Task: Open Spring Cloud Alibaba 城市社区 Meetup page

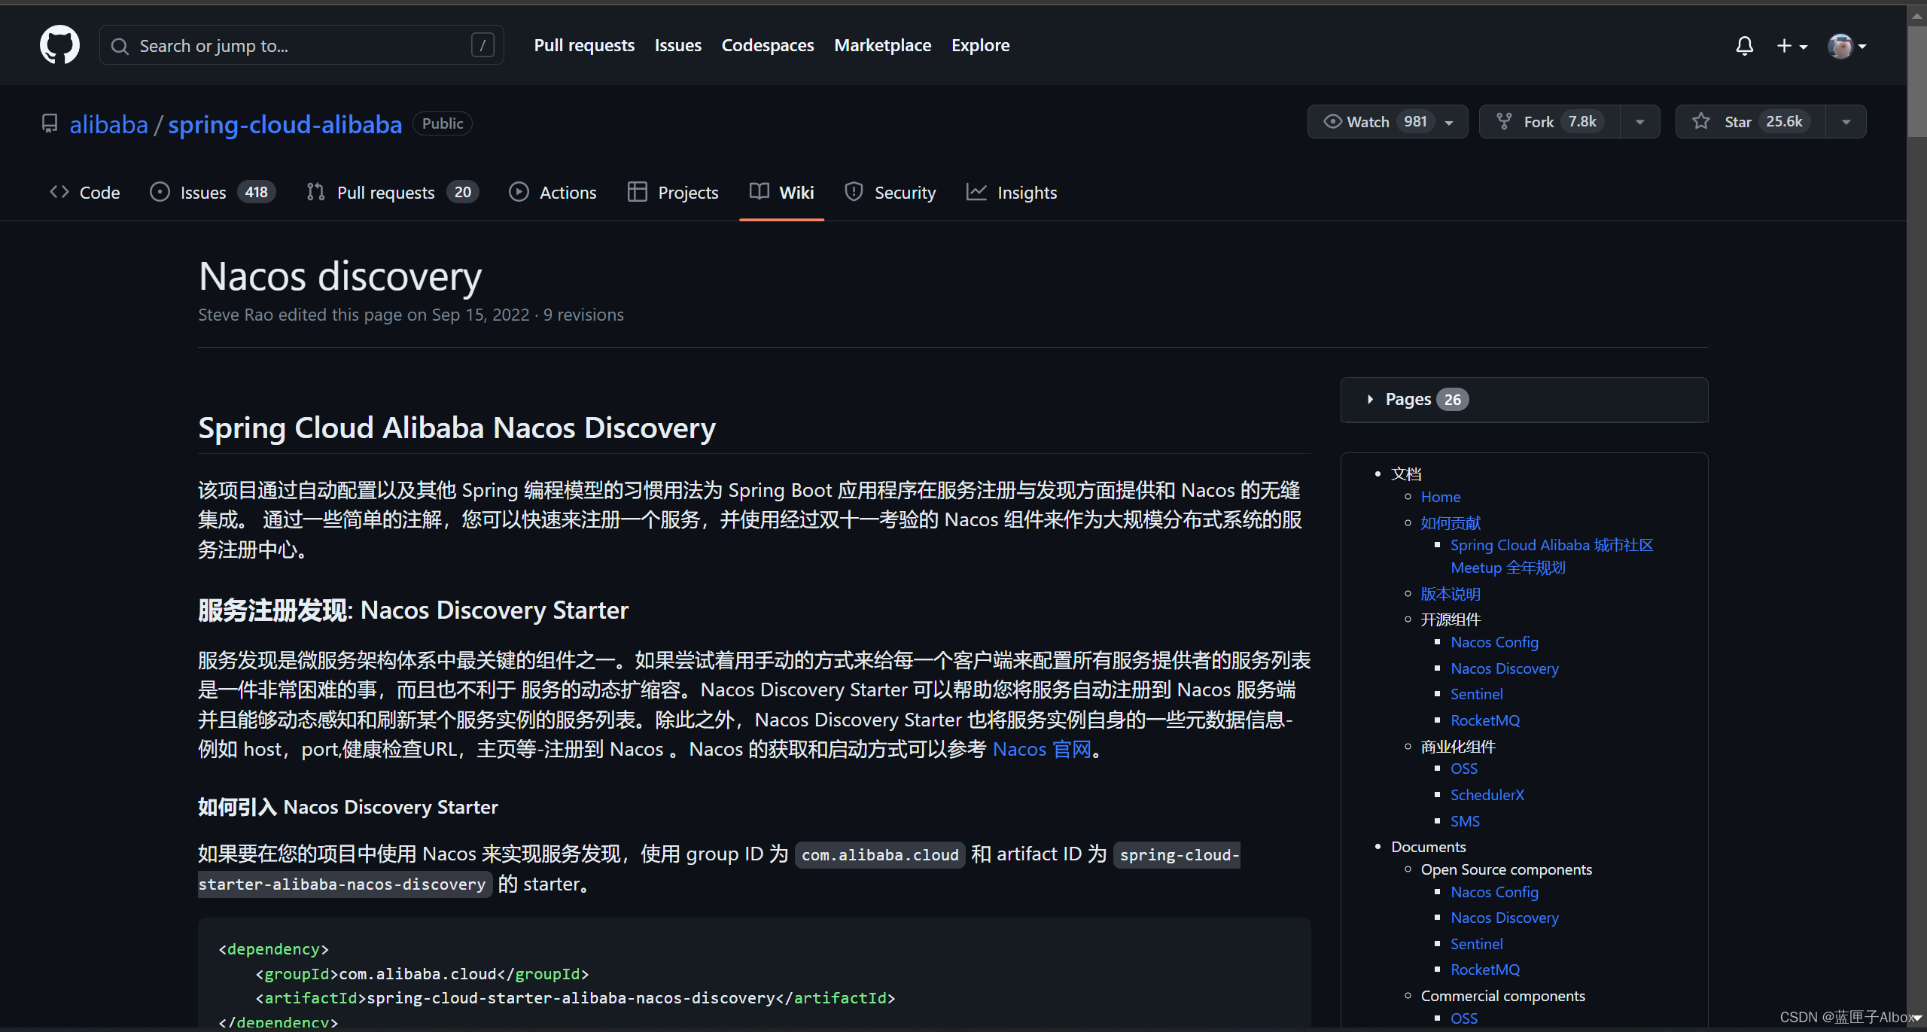Action: click(x=1551, y=556)
